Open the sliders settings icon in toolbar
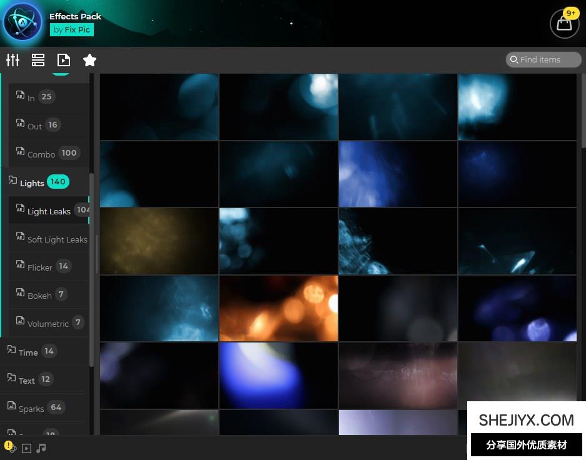Viewport: 586px width, 460px height. tap(13, 60)
